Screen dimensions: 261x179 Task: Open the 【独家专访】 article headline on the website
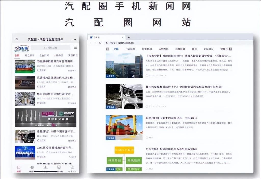(x=189, y=56)
